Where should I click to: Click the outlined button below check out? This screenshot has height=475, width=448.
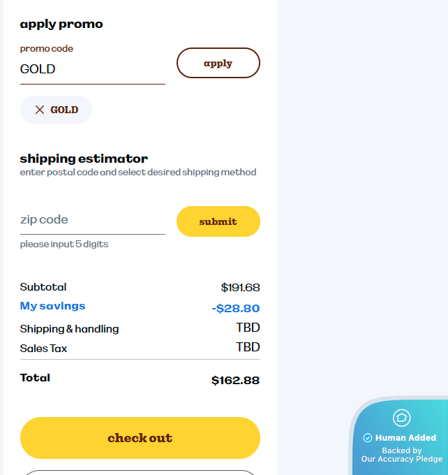pos(140,472)
